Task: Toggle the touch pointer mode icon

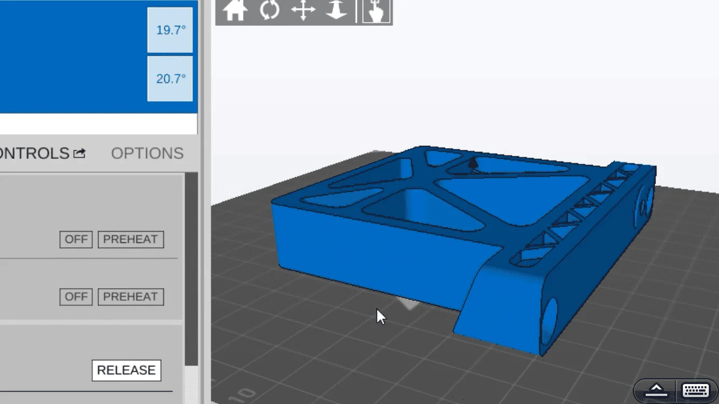Action: pos(376,11)
